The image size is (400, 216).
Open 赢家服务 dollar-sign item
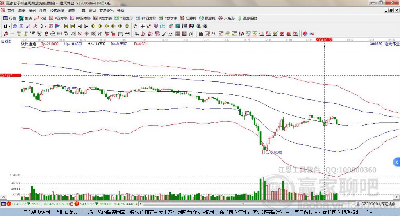[x=247, y=18]
